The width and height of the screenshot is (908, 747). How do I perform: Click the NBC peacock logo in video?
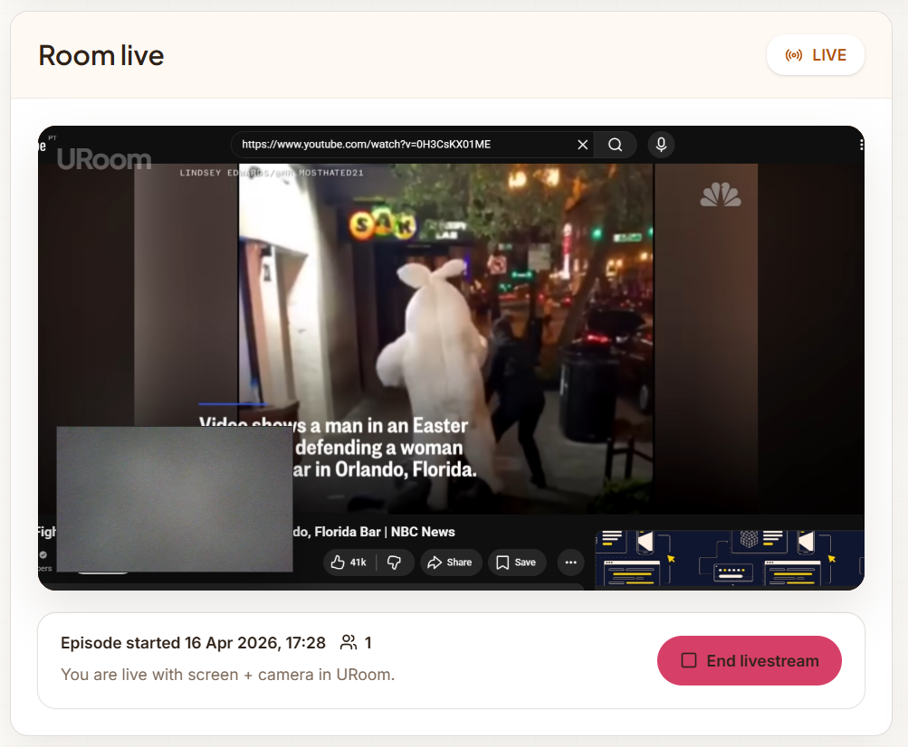click(721, 194)
